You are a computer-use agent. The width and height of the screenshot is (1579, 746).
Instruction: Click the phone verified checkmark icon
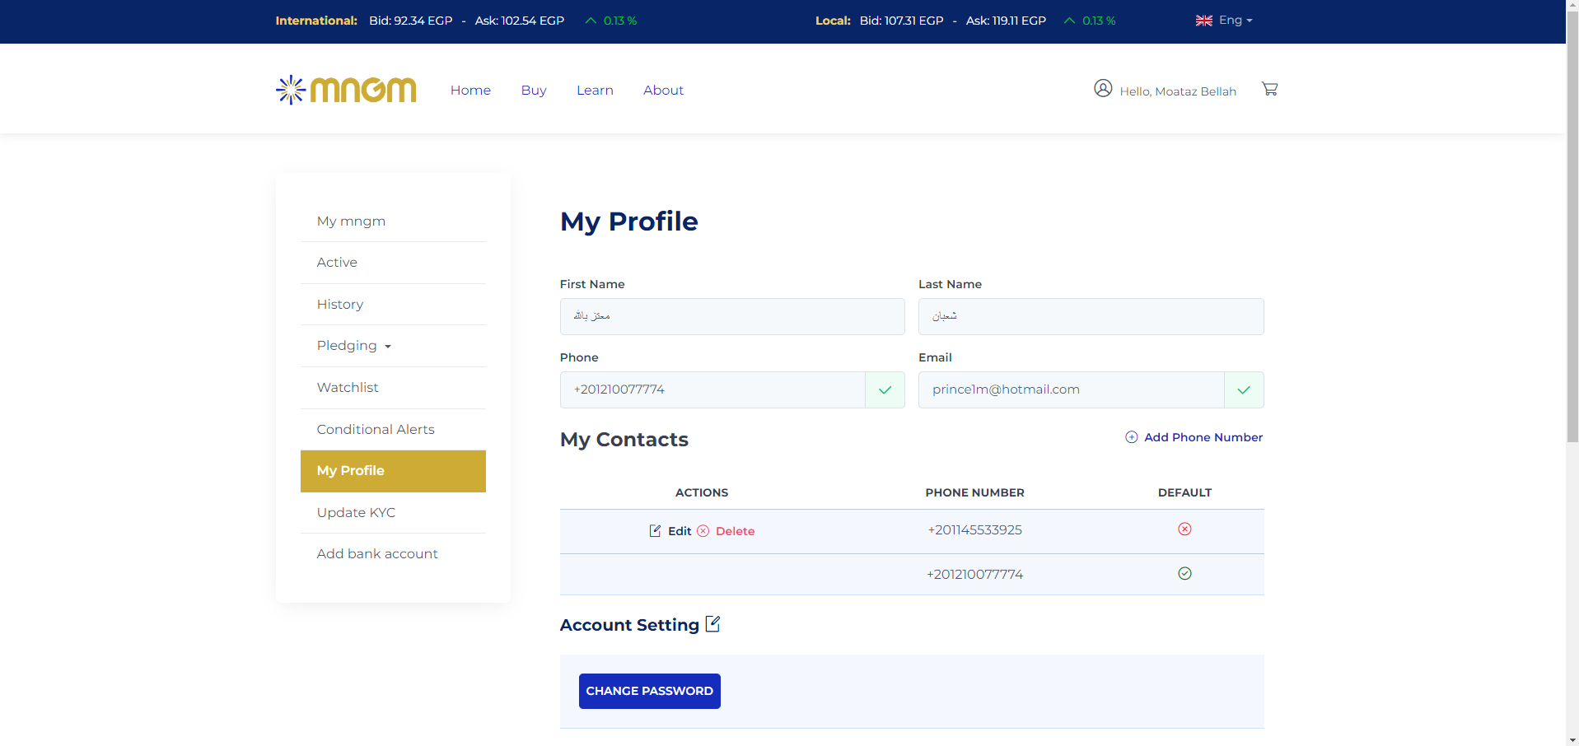coord(885,390)
